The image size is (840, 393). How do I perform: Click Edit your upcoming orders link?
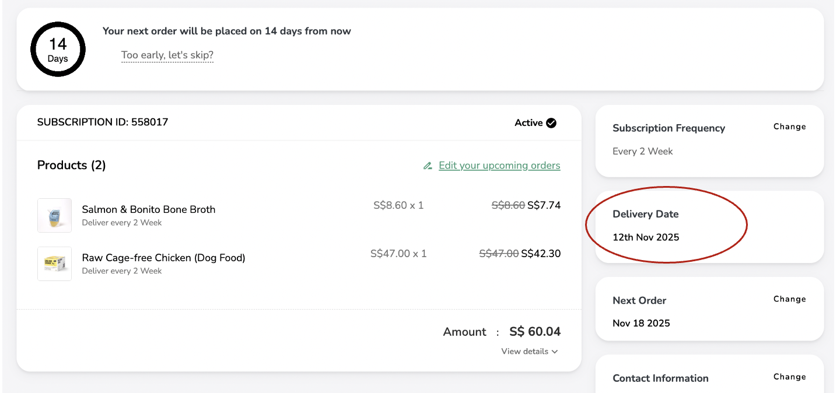click(x=499, y=166)
